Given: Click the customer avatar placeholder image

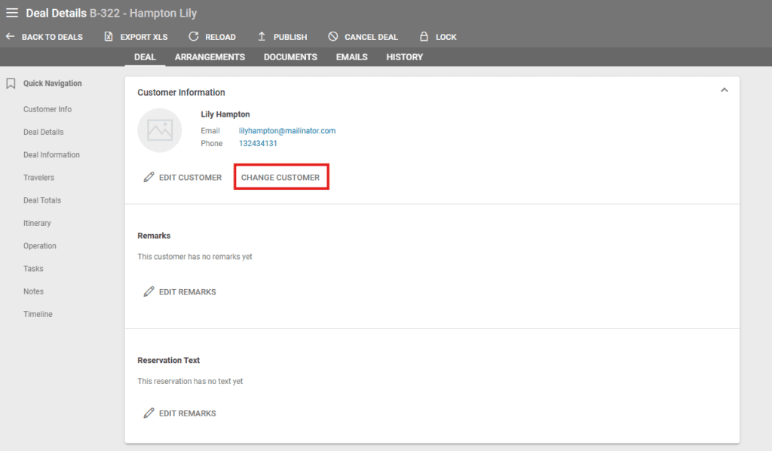Looking at the screenshot, I should click(x=160, y=131).
